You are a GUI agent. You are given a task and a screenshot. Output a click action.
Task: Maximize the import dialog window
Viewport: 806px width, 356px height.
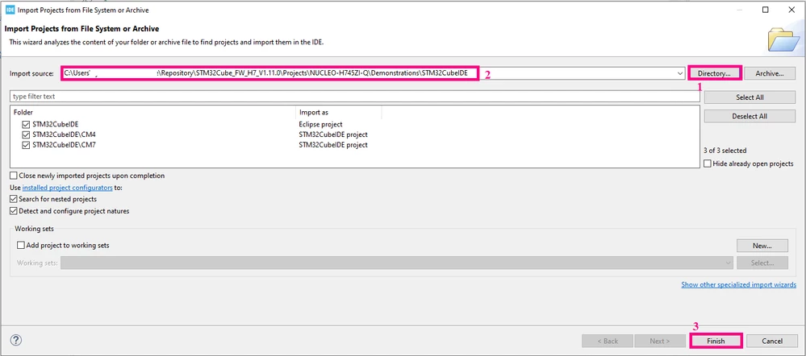766,10
